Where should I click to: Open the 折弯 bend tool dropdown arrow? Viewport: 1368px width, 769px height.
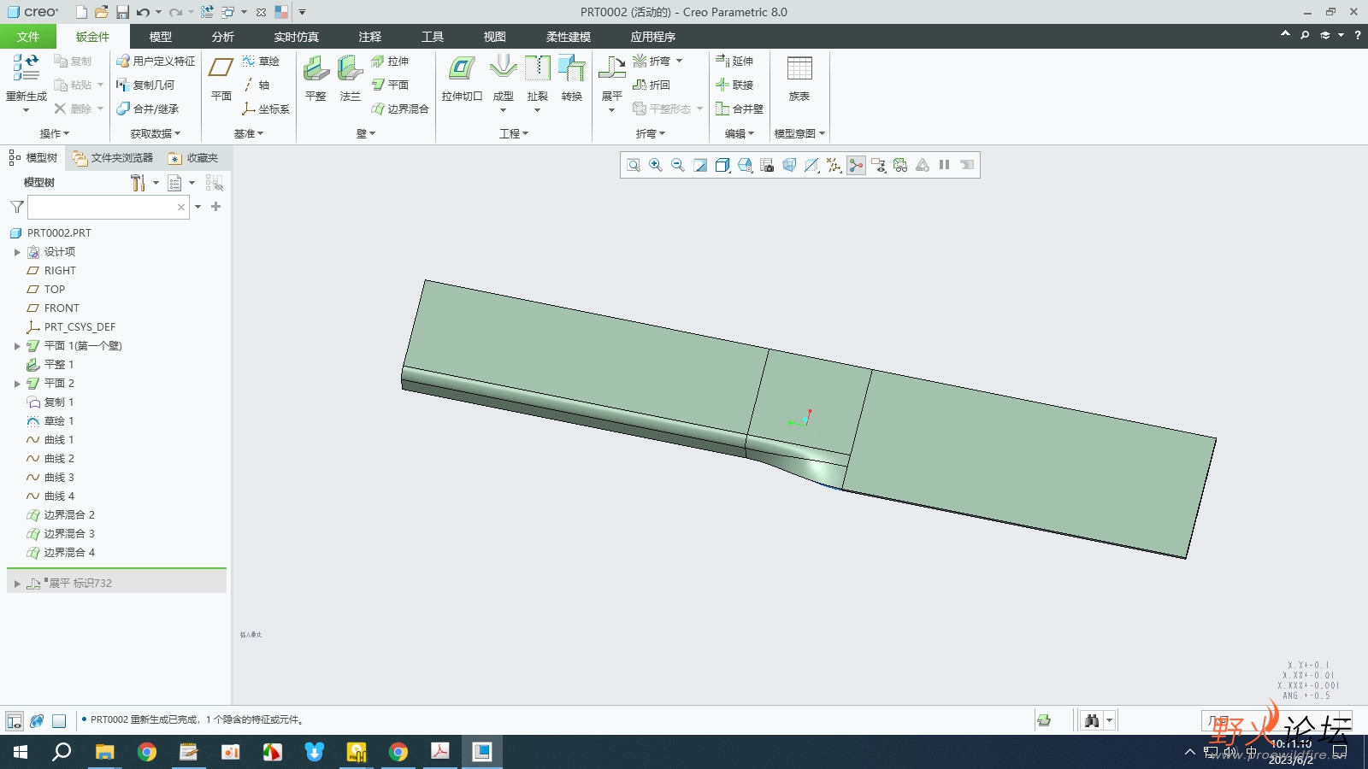[680, 61]
